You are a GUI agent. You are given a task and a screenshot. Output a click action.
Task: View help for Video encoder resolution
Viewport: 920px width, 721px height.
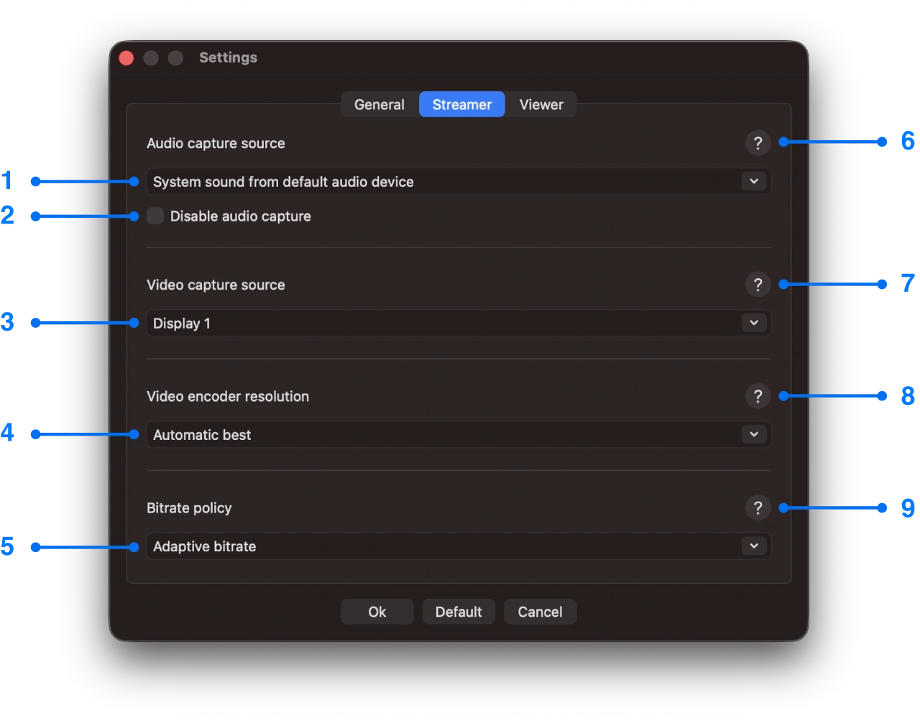tap(758, 396)
